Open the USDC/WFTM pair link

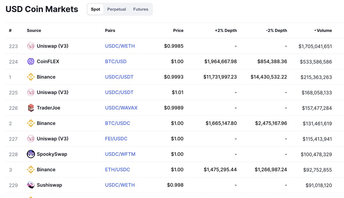coord(120,154)
